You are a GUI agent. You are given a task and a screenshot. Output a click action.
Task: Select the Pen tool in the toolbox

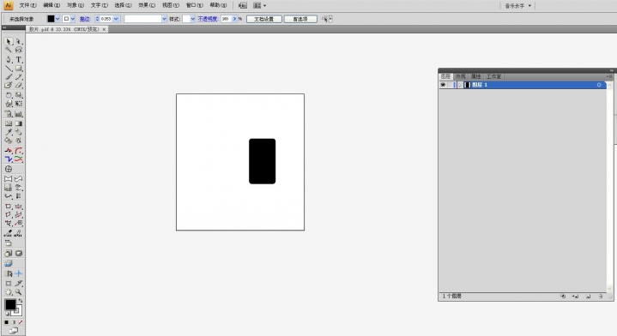click(x=9, y=59)
